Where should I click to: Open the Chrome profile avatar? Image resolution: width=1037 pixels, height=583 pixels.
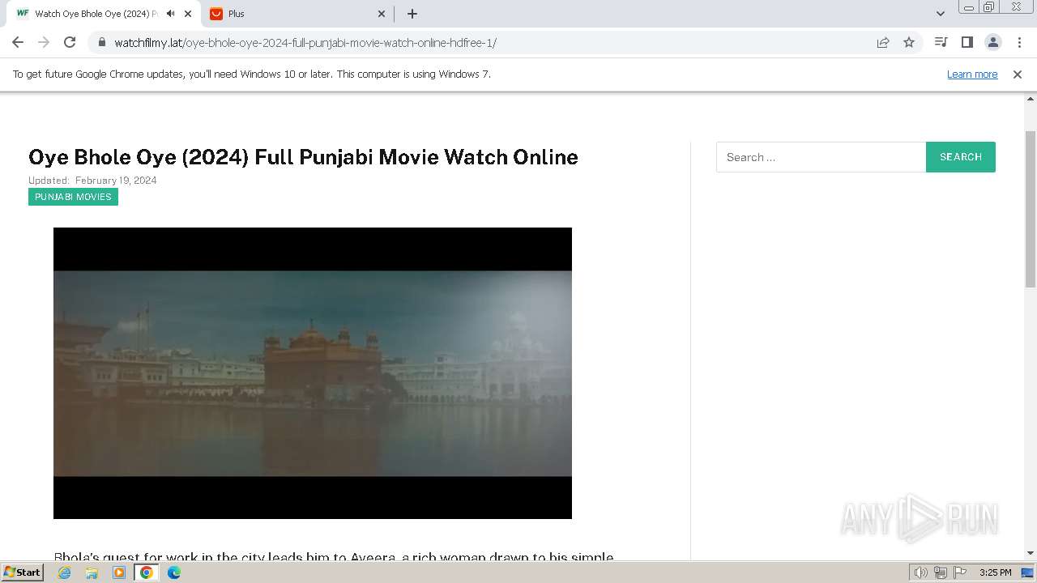coord(993,42)
